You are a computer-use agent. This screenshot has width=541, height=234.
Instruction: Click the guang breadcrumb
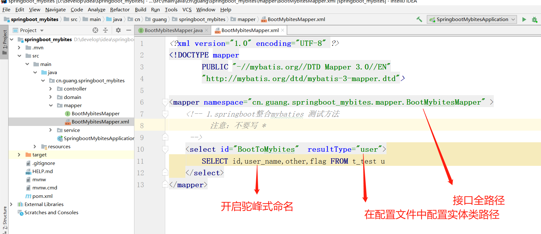tap(156, 19)
